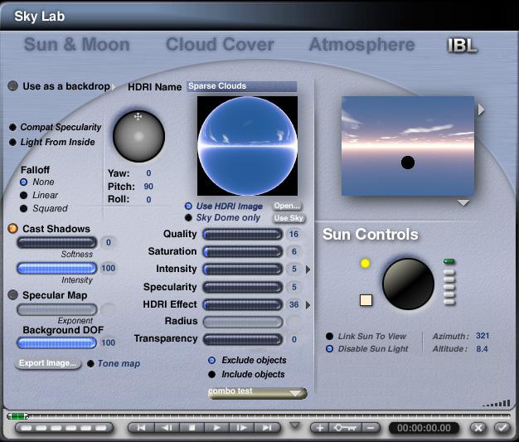Select None falloff radio button
The image size is (519, 442).
tap(23, 182)
